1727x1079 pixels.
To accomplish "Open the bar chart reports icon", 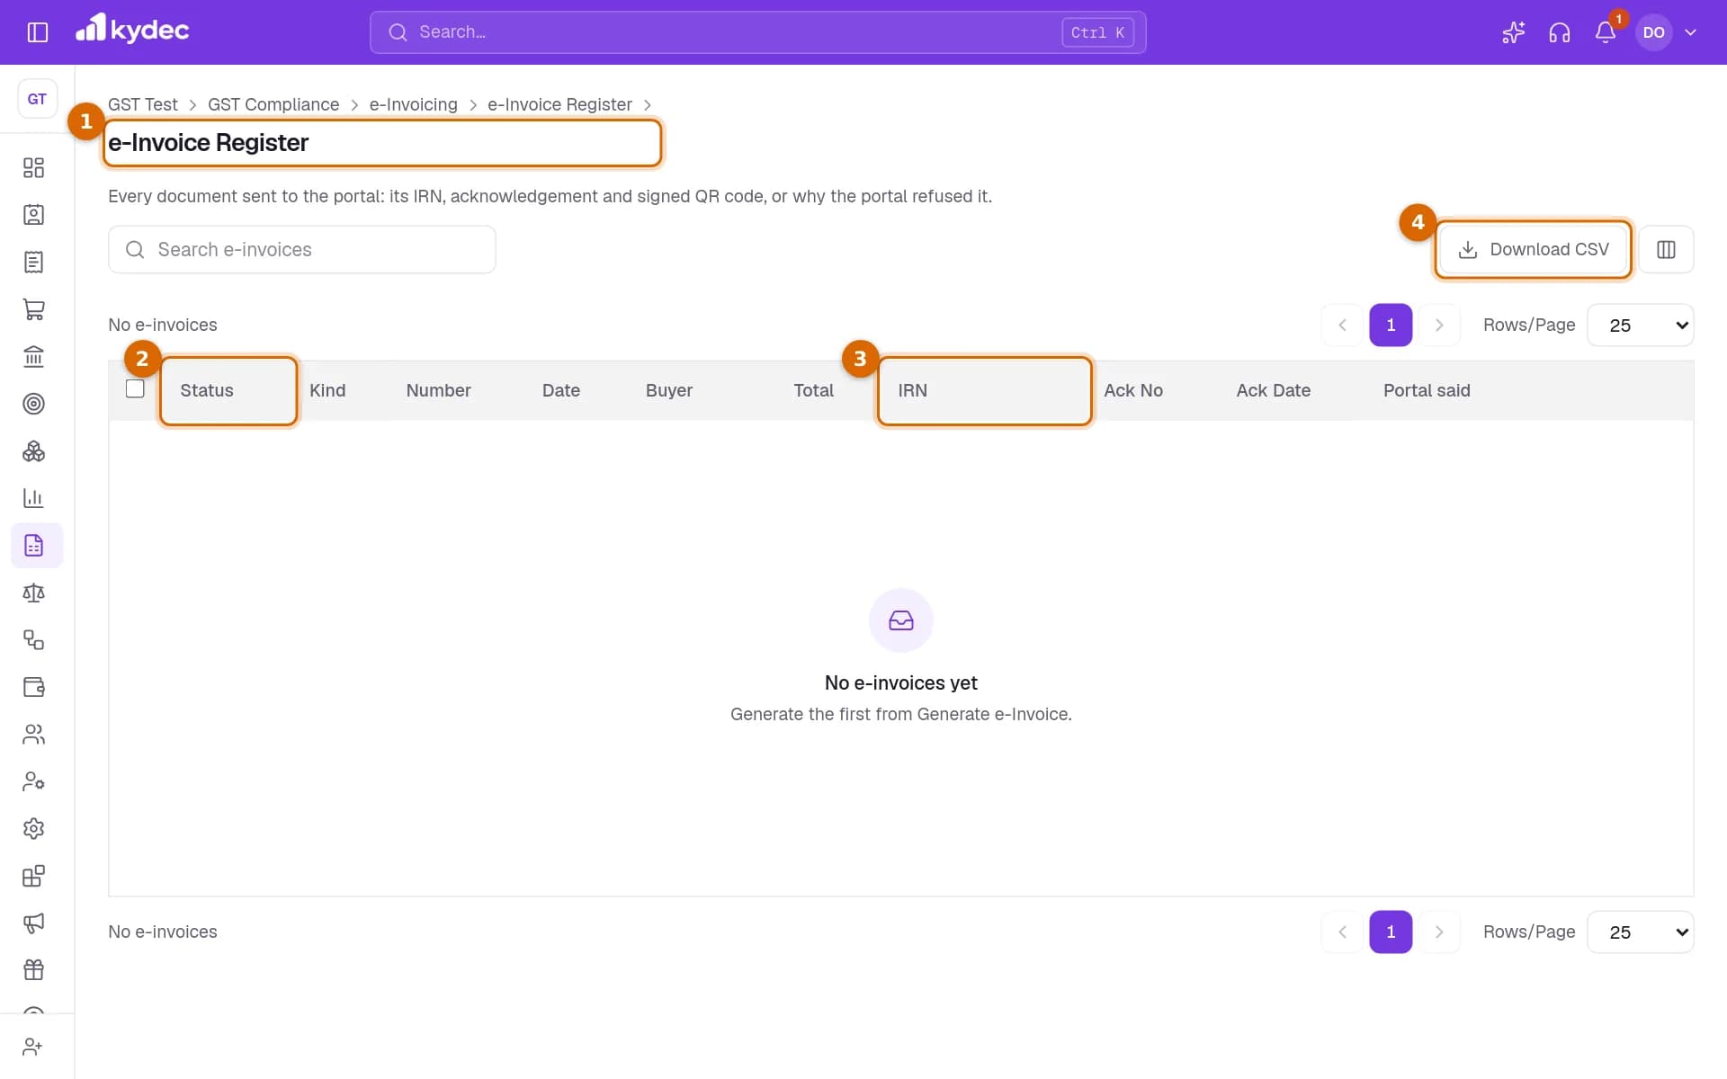I will pyautogui.click(x=33, y=498).
